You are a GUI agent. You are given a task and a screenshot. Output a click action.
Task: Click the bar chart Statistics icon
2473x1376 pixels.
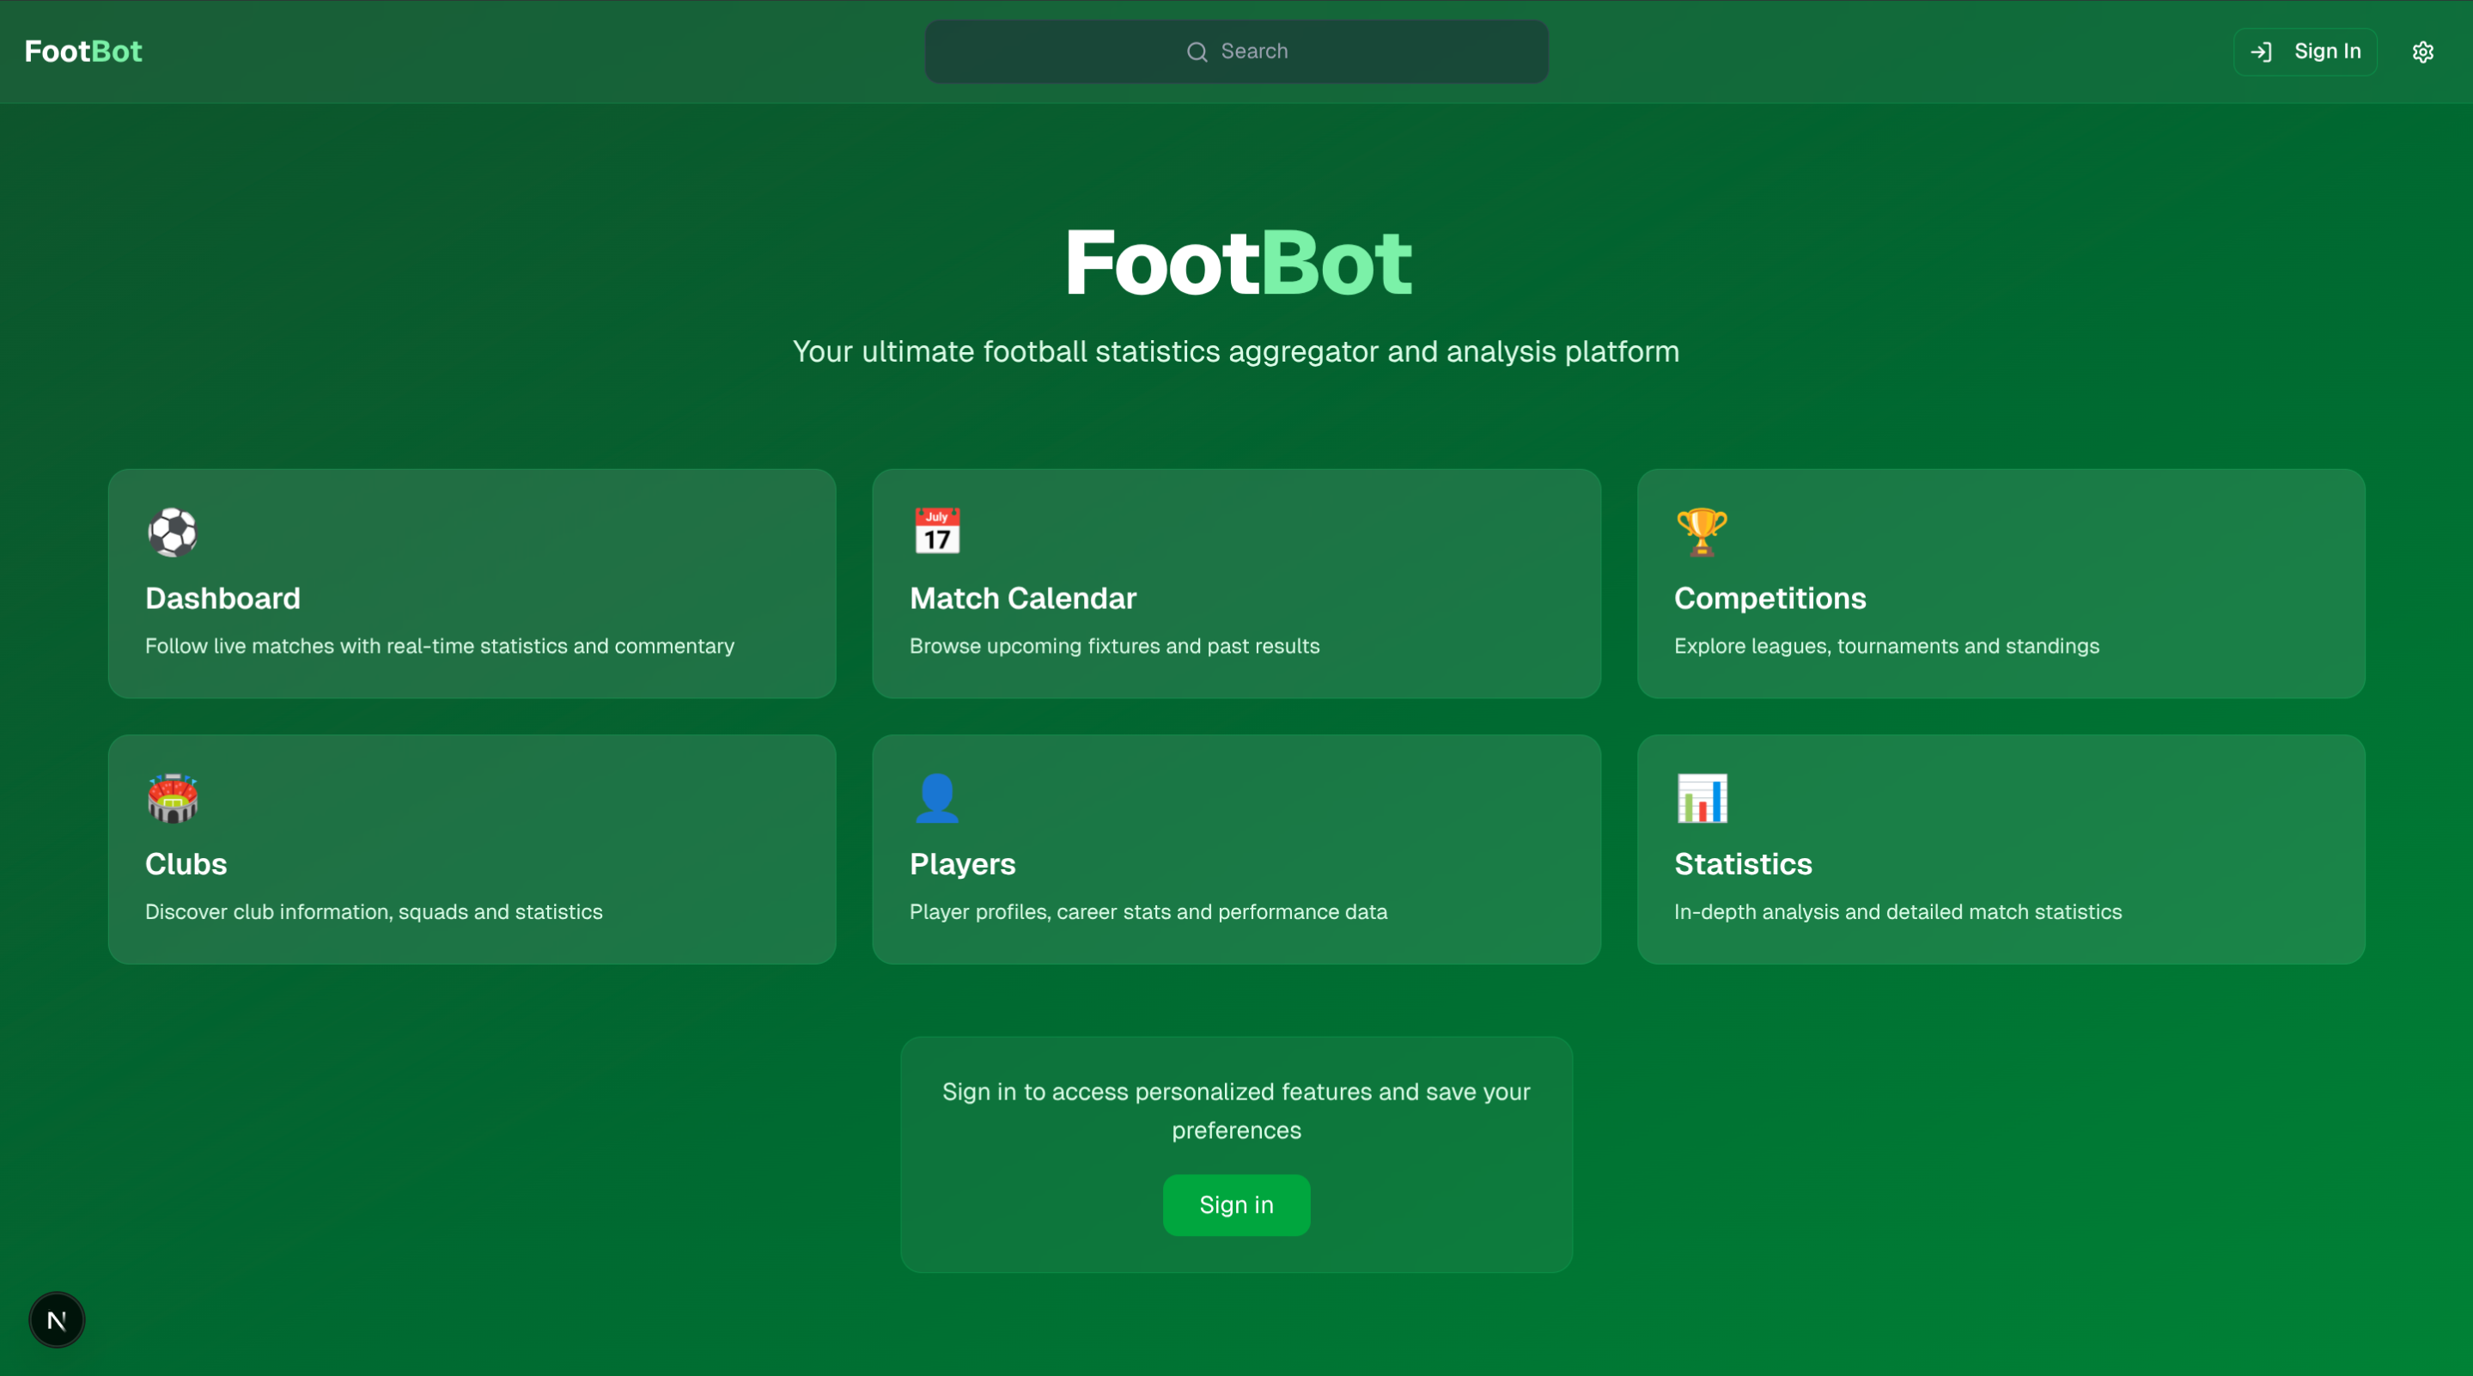(x=1701, y=798)
